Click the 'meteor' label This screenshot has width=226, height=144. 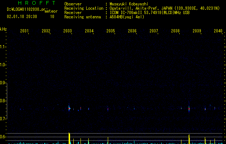coord(51,11)
